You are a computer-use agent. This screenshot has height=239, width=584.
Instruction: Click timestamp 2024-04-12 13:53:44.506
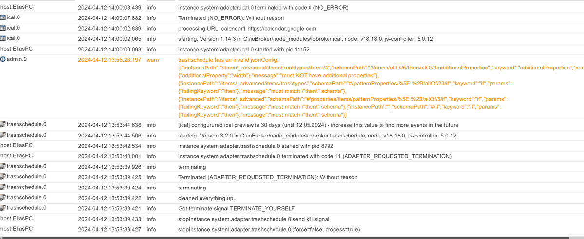pyautogui.click(x=109, y=136)
